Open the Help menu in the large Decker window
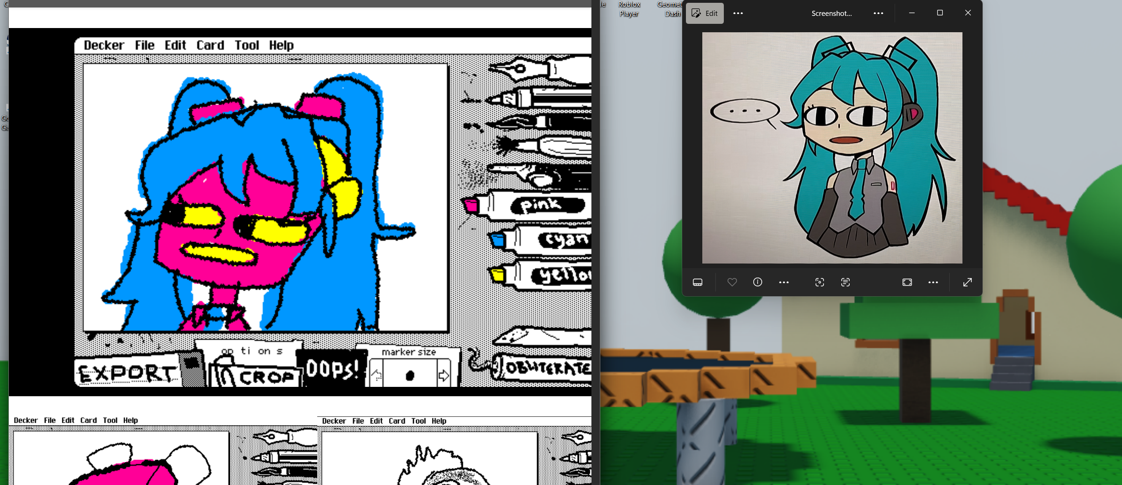 281,45
